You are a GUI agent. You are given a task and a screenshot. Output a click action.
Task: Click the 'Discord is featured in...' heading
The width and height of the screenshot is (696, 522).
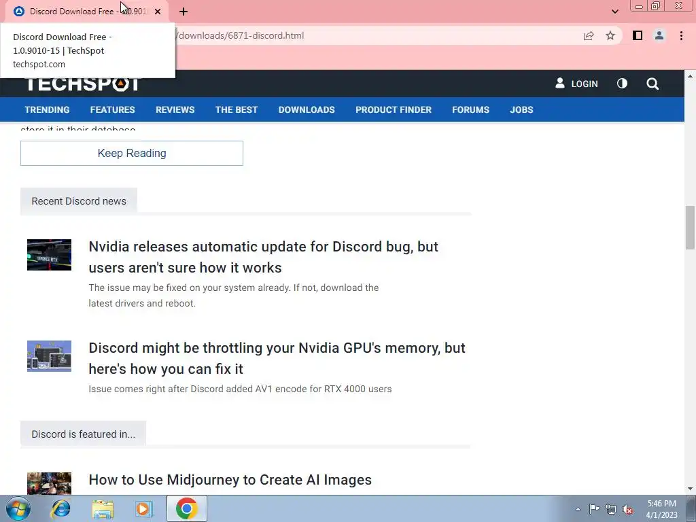pos(84,434)
